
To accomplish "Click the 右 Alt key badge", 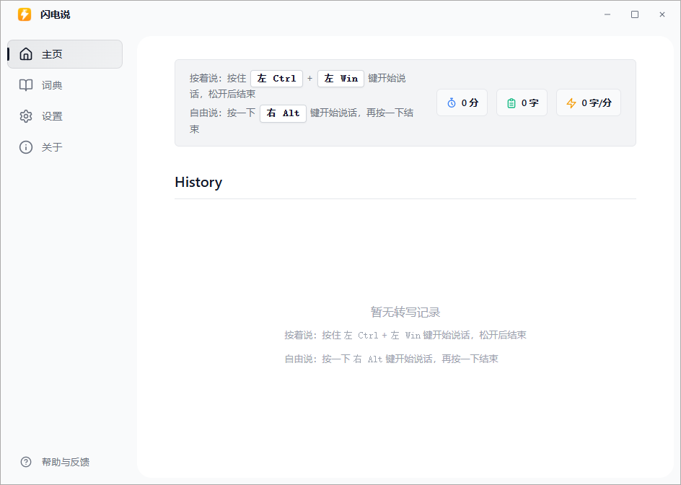I will (x=283, y=113).
